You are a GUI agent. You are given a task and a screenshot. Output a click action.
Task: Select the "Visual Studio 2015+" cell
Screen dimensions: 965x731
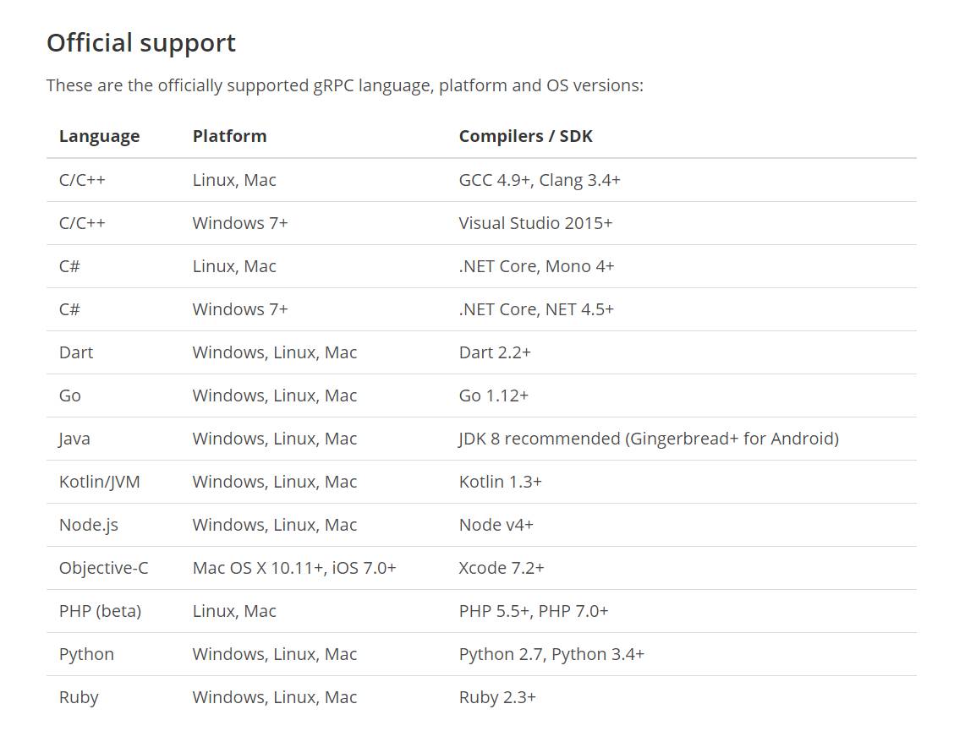coord(535,223)
